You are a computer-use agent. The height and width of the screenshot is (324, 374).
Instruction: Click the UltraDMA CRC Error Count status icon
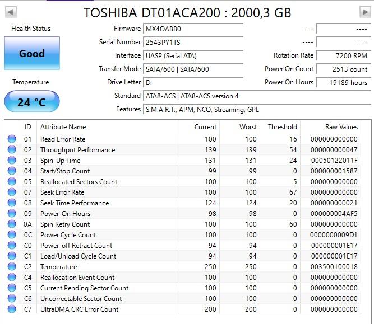tap(12, 309)
